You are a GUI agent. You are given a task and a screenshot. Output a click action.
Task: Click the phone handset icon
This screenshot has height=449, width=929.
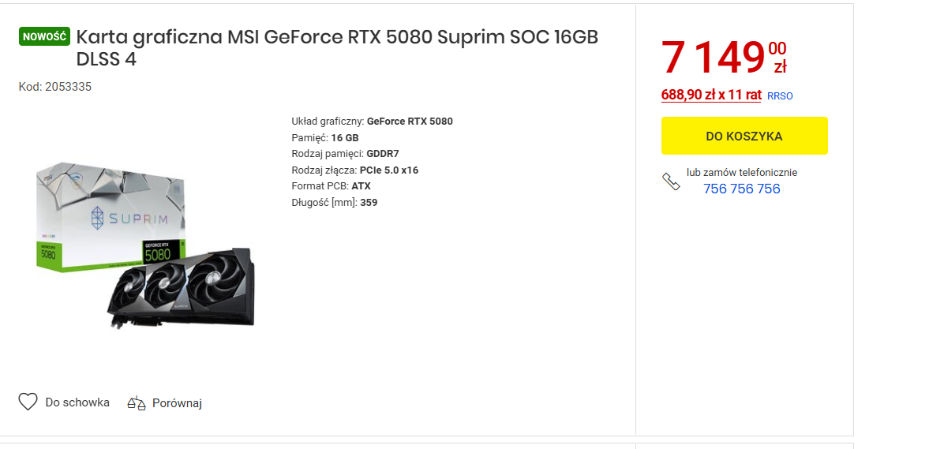[671, 181]
